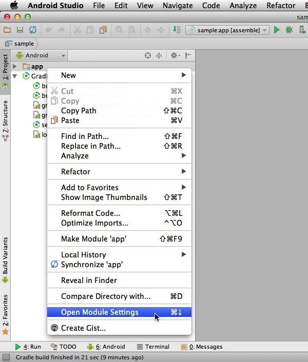
Task: Open the Build Variants side tab
Action: point(5,260)
